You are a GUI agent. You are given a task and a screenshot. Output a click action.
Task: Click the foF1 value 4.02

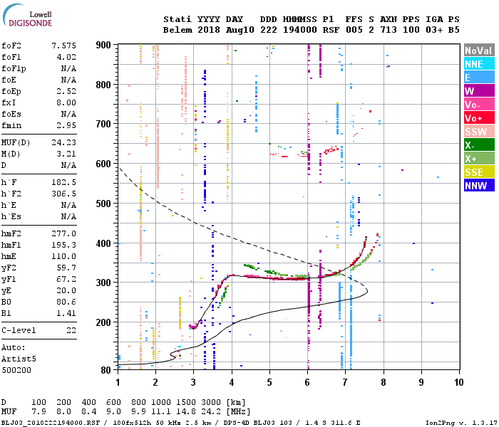coord(66,57)
